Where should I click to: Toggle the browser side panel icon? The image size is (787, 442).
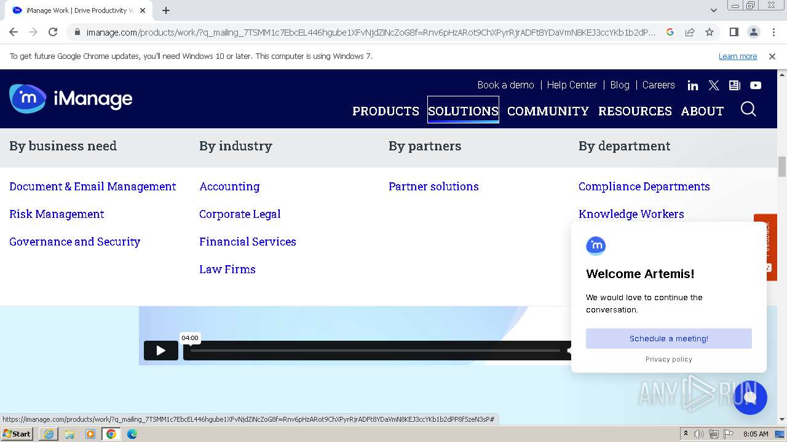(x=734, y=32)
